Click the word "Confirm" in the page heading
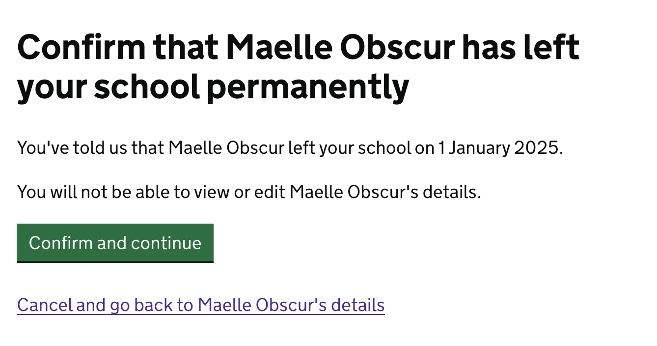 click(x=81, y=48)
